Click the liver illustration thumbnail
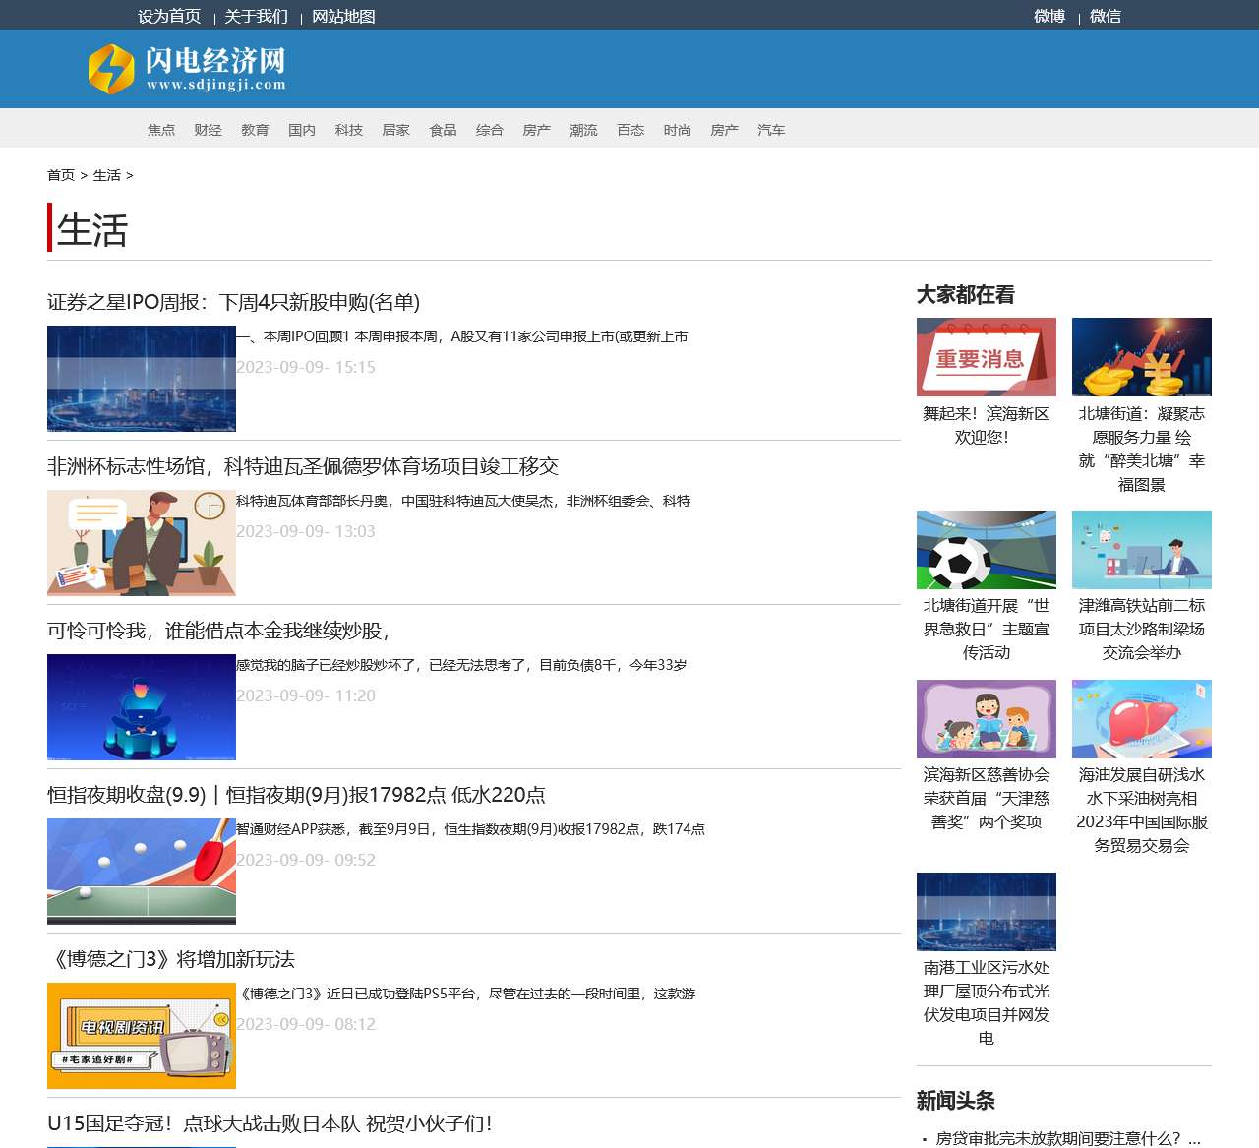Viewport: 1259px width, 1148px height. [x=1142, y=719]
